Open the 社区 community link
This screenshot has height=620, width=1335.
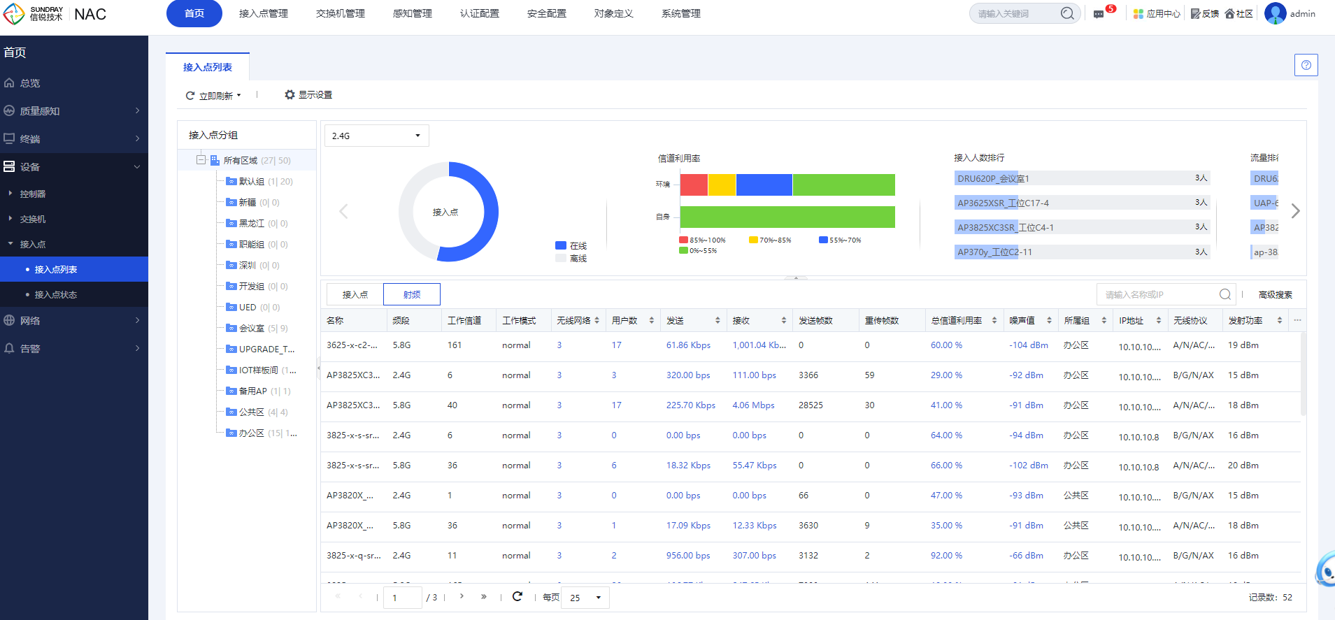pyautogui.click(x=1239, y=14)
